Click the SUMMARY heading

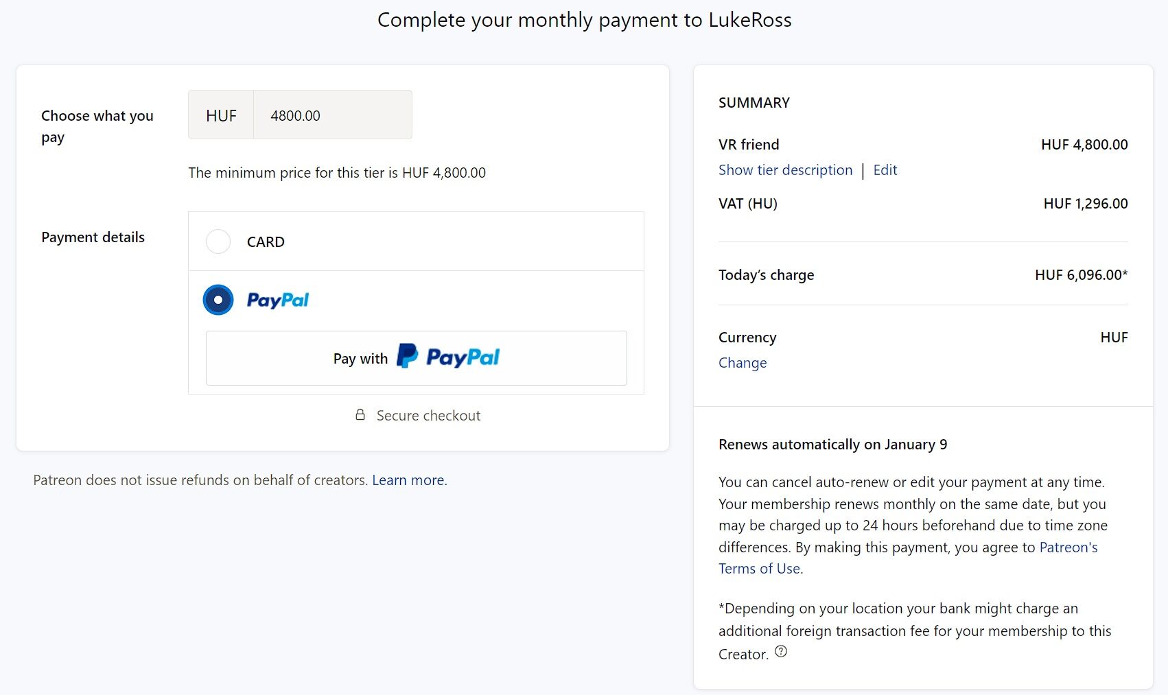[x=754, y=103]
